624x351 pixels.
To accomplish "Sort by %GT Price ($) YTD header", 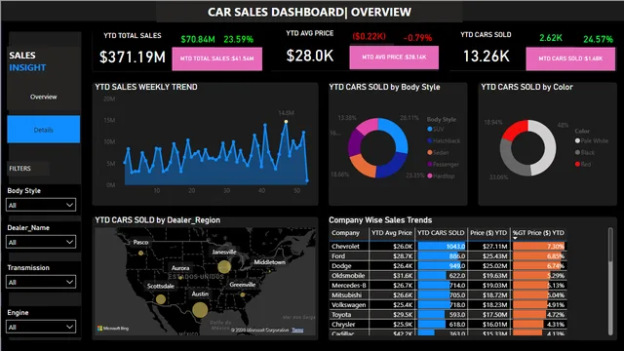I will pyautogui.click(x=538, y=233).
